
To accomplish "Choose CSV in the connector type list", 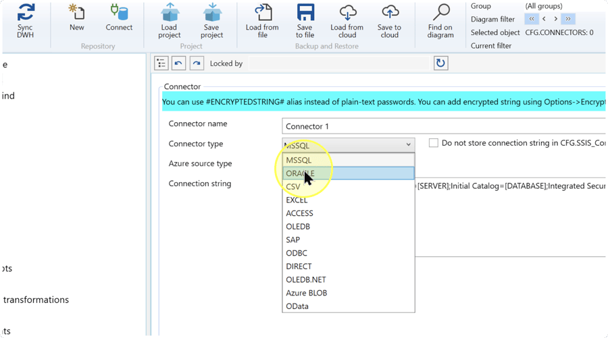I will (x=348, y=187).
